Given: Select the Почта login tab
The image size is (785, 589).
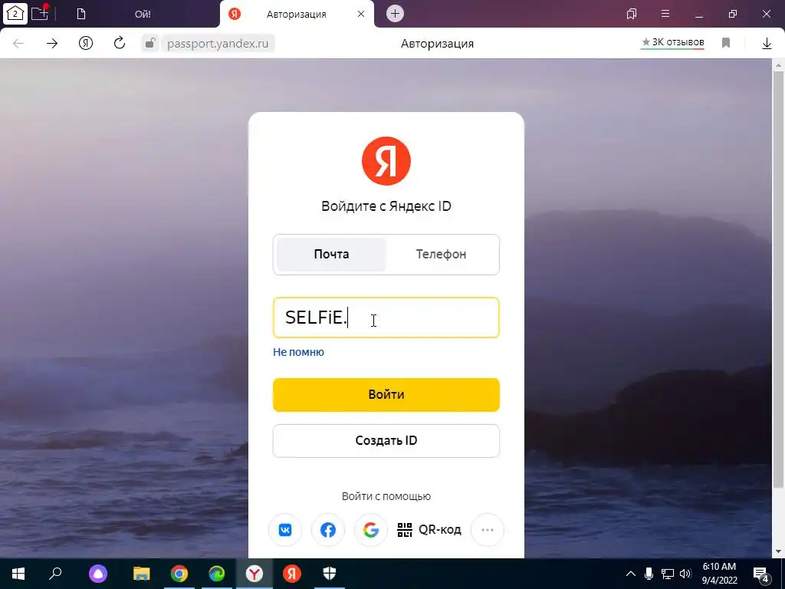Looking at the screenshot, I should (x=331, y=255).
